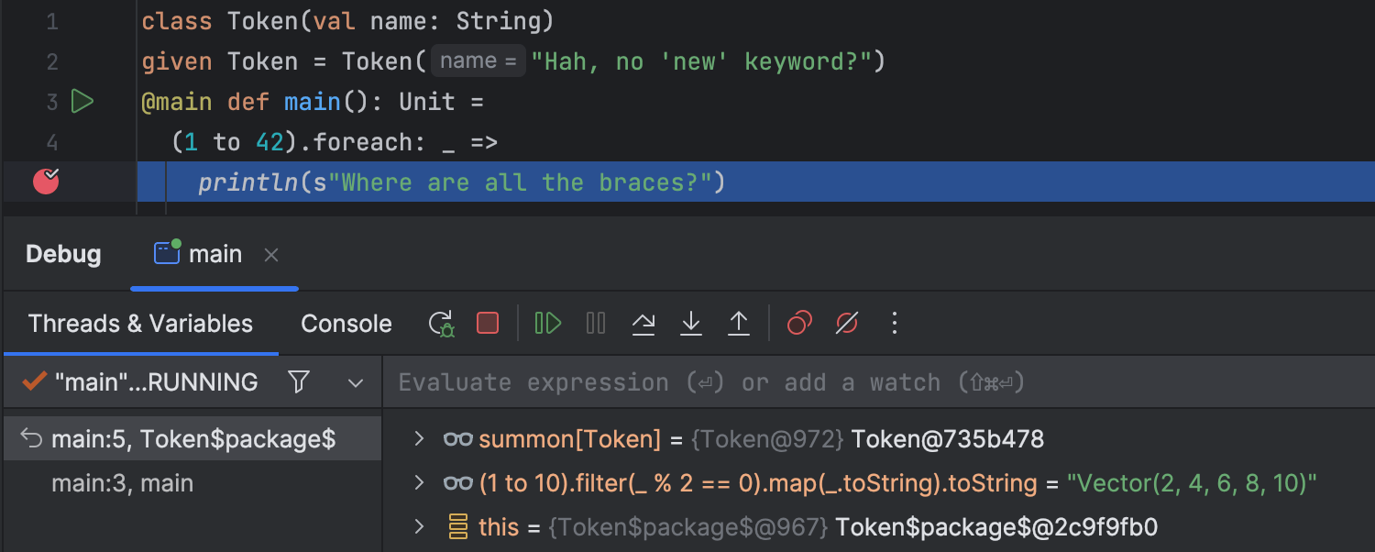Expand the summon[Token] watch
Viewport: 1375px width, 552px height.
point(419,439)
